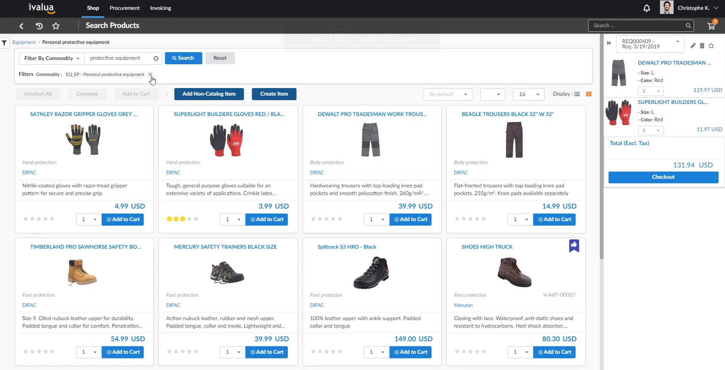Open the By default sort dropdown
Screen dimensions: 725x370
click(x=448, y=94)
